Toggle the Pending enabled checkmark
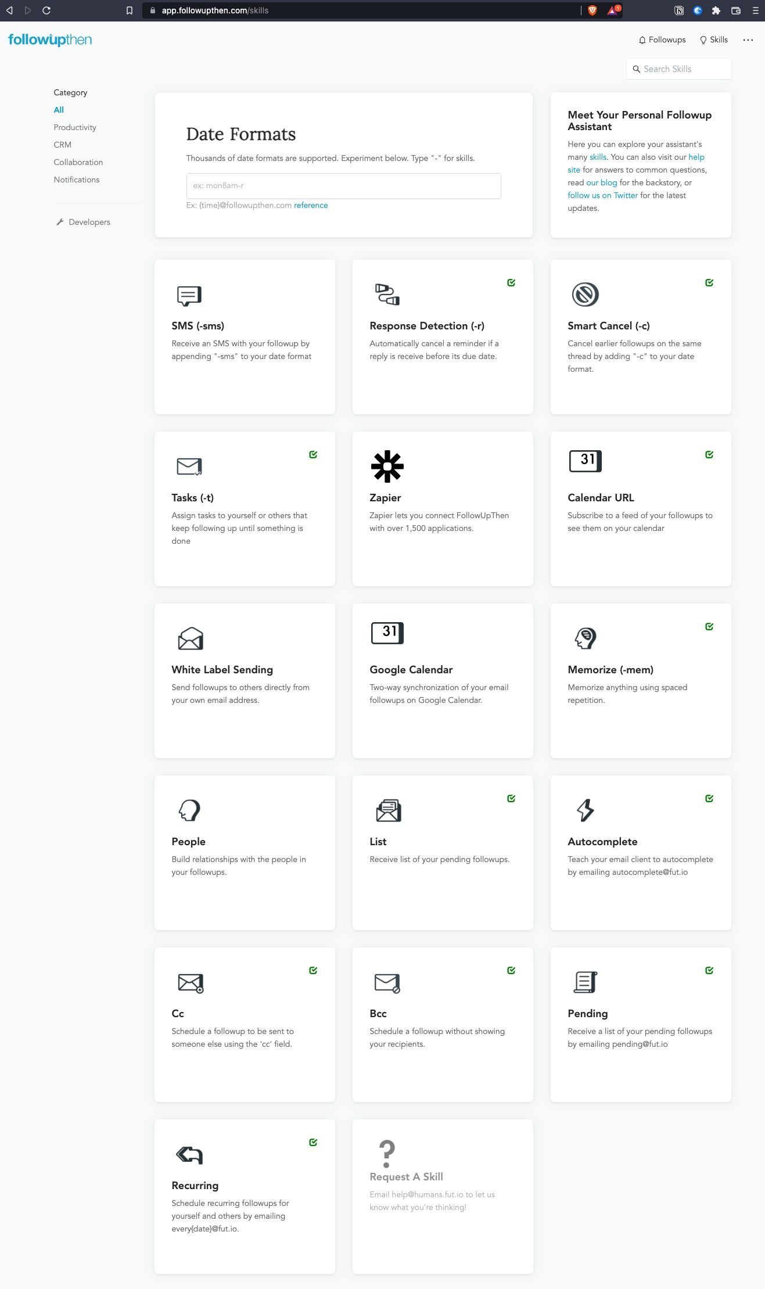 (x=709, y=971)
